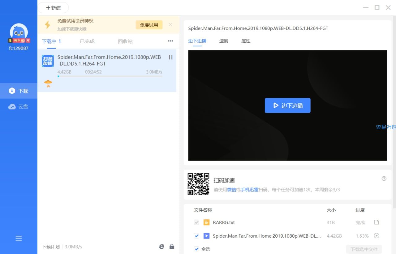Image resolution: width=396 pixels, height=254 pixels.
Task: Click the RARBG.txt file type icon
Action: point(206,222)
